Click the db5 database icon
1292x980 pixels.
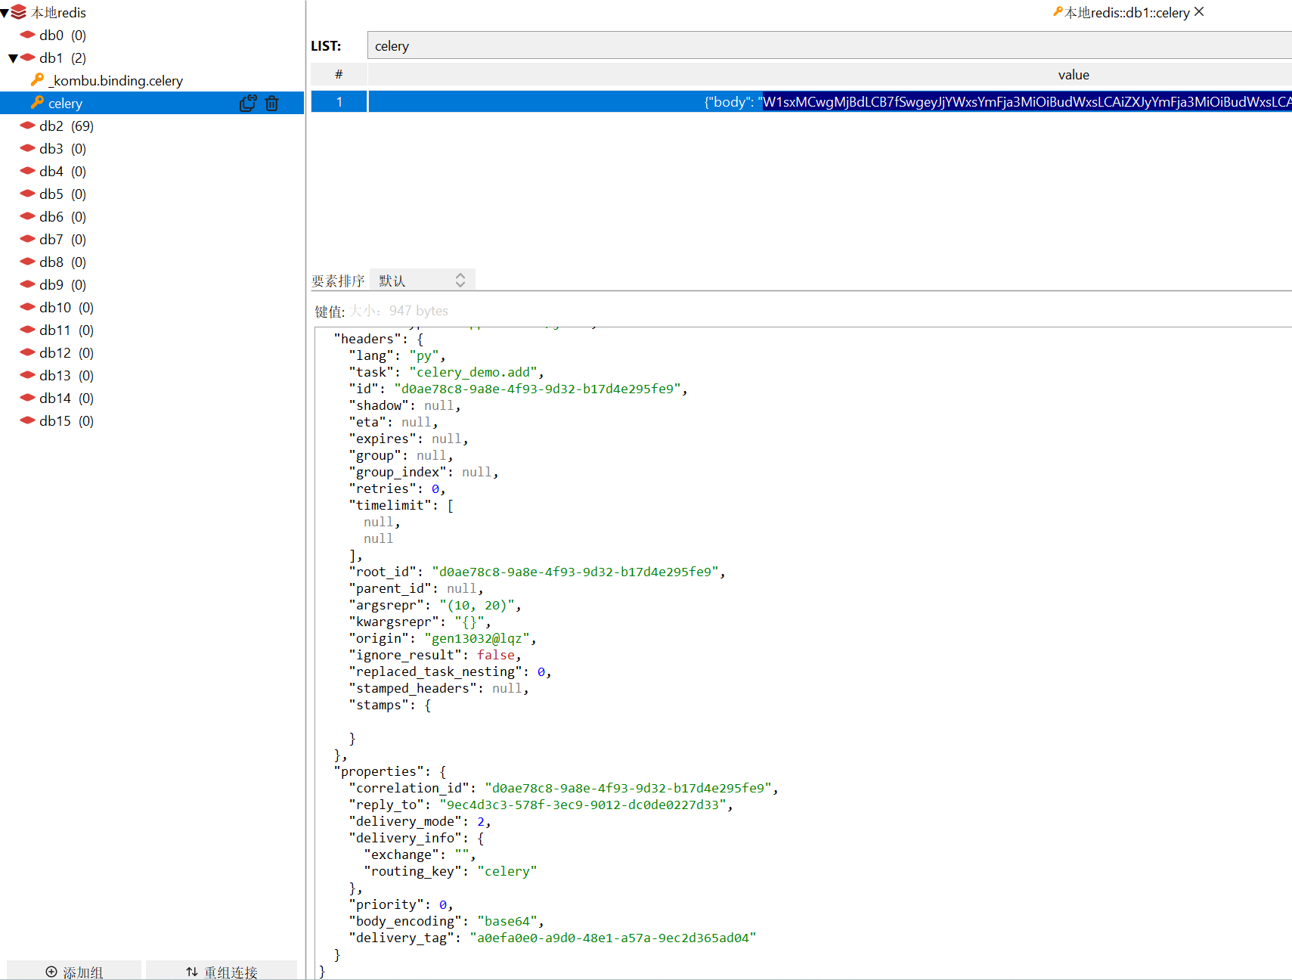pyautogui.click(x=28, y=193)
